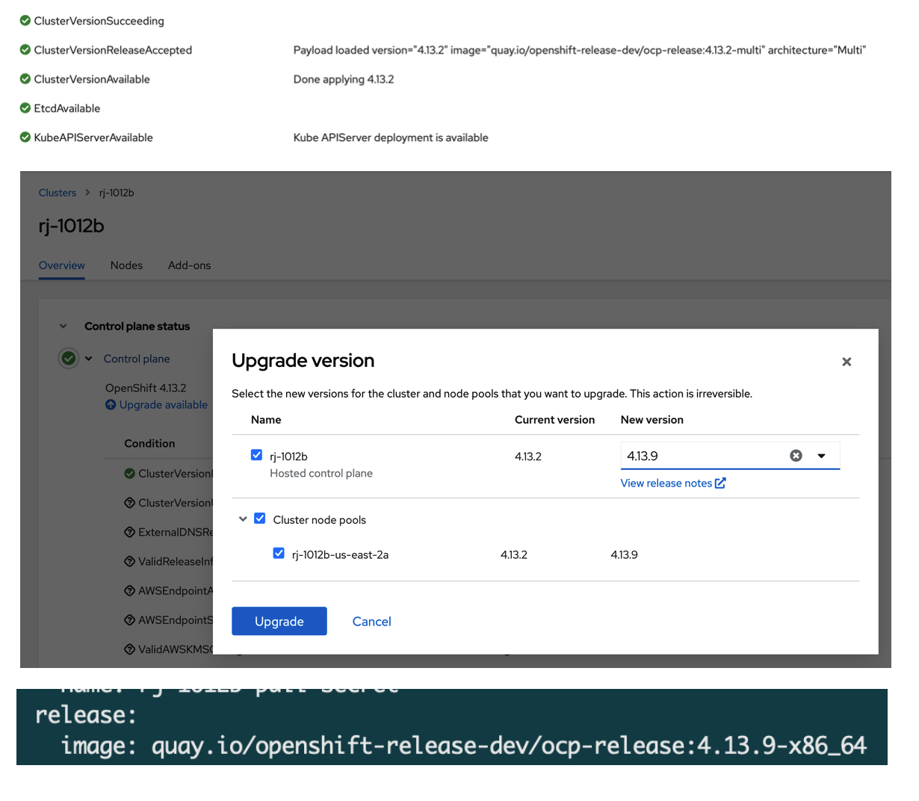Switch to the Nodes tab
The width and height of the screenshot is (919, 801).
[126, 265]
